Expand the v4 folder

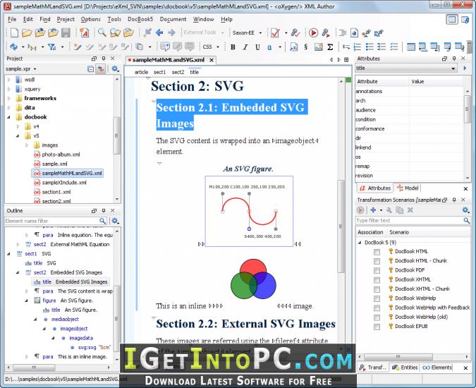tap(18, 126)
